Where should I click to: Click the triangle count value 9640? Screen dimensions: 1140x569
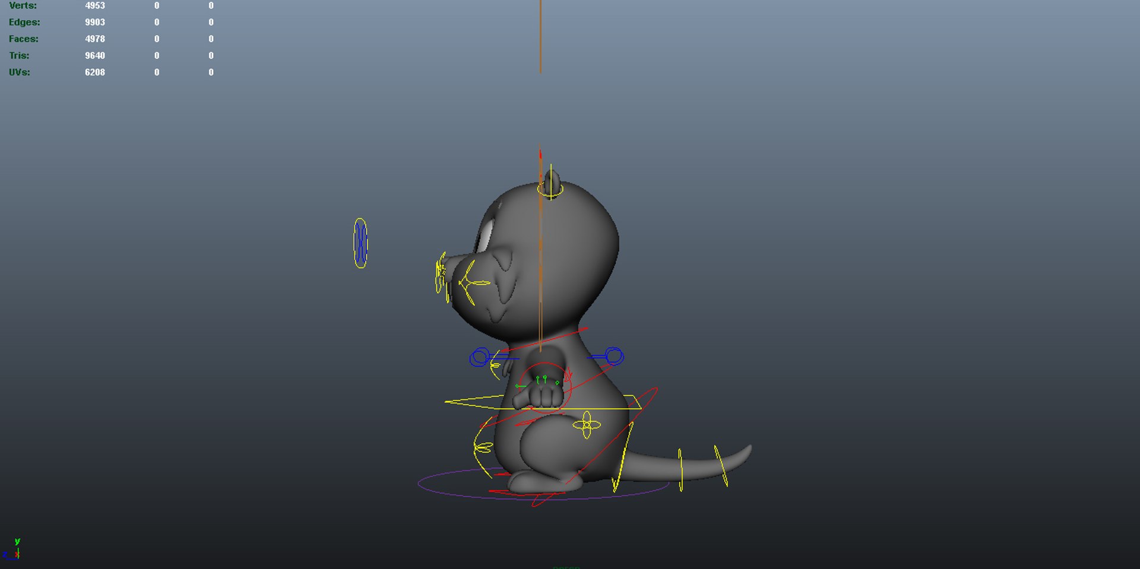pos(95,55)
